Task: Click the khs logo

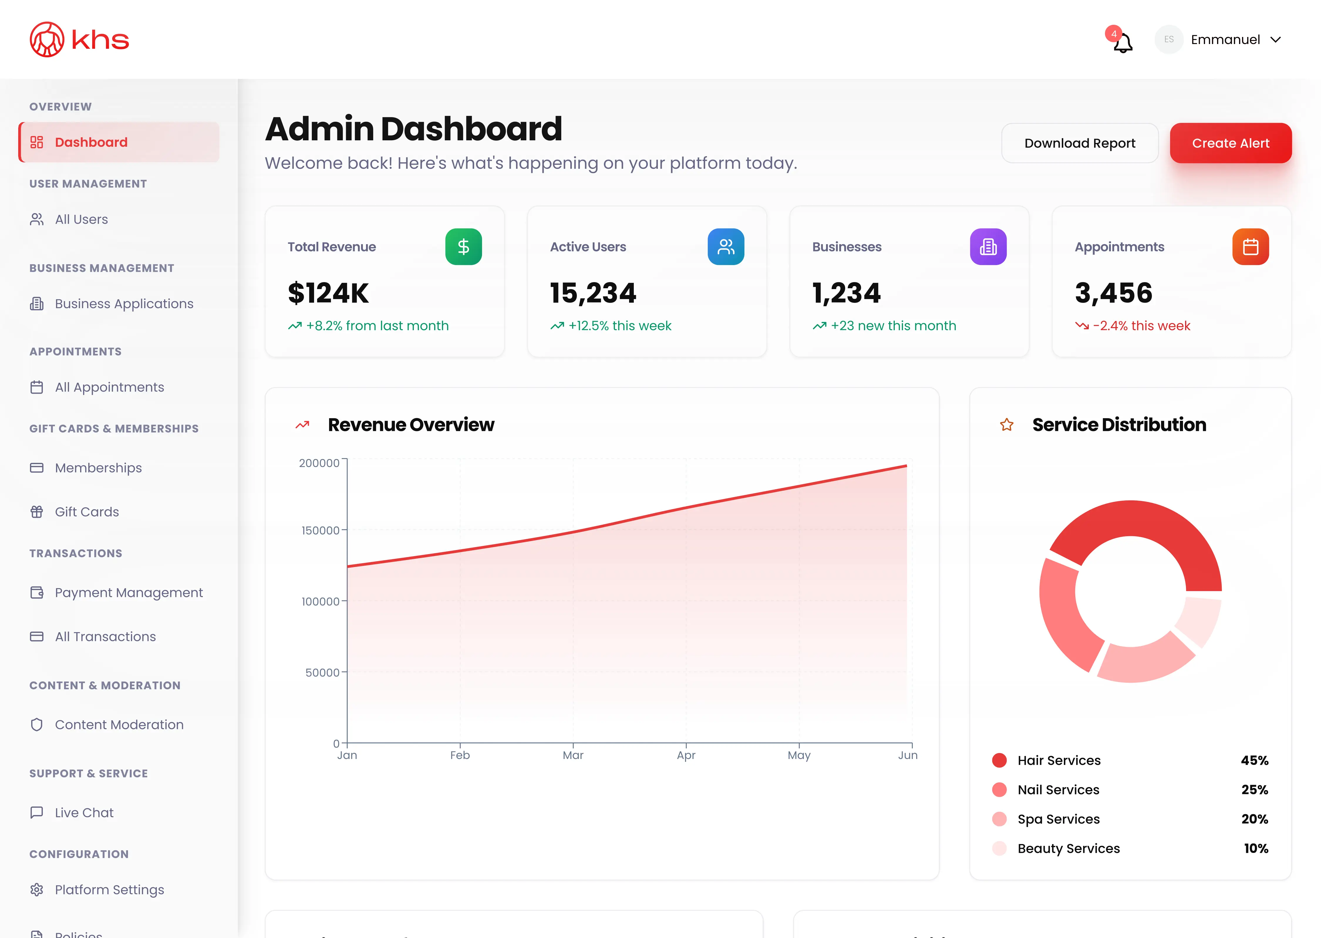Action: pyautogui.click(x=79, y=39)
